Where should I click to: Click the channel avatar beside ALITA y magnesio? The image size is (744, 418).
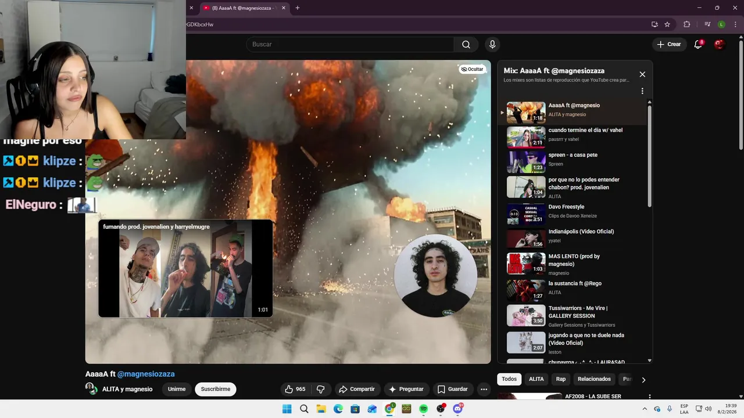pos(91,389)
